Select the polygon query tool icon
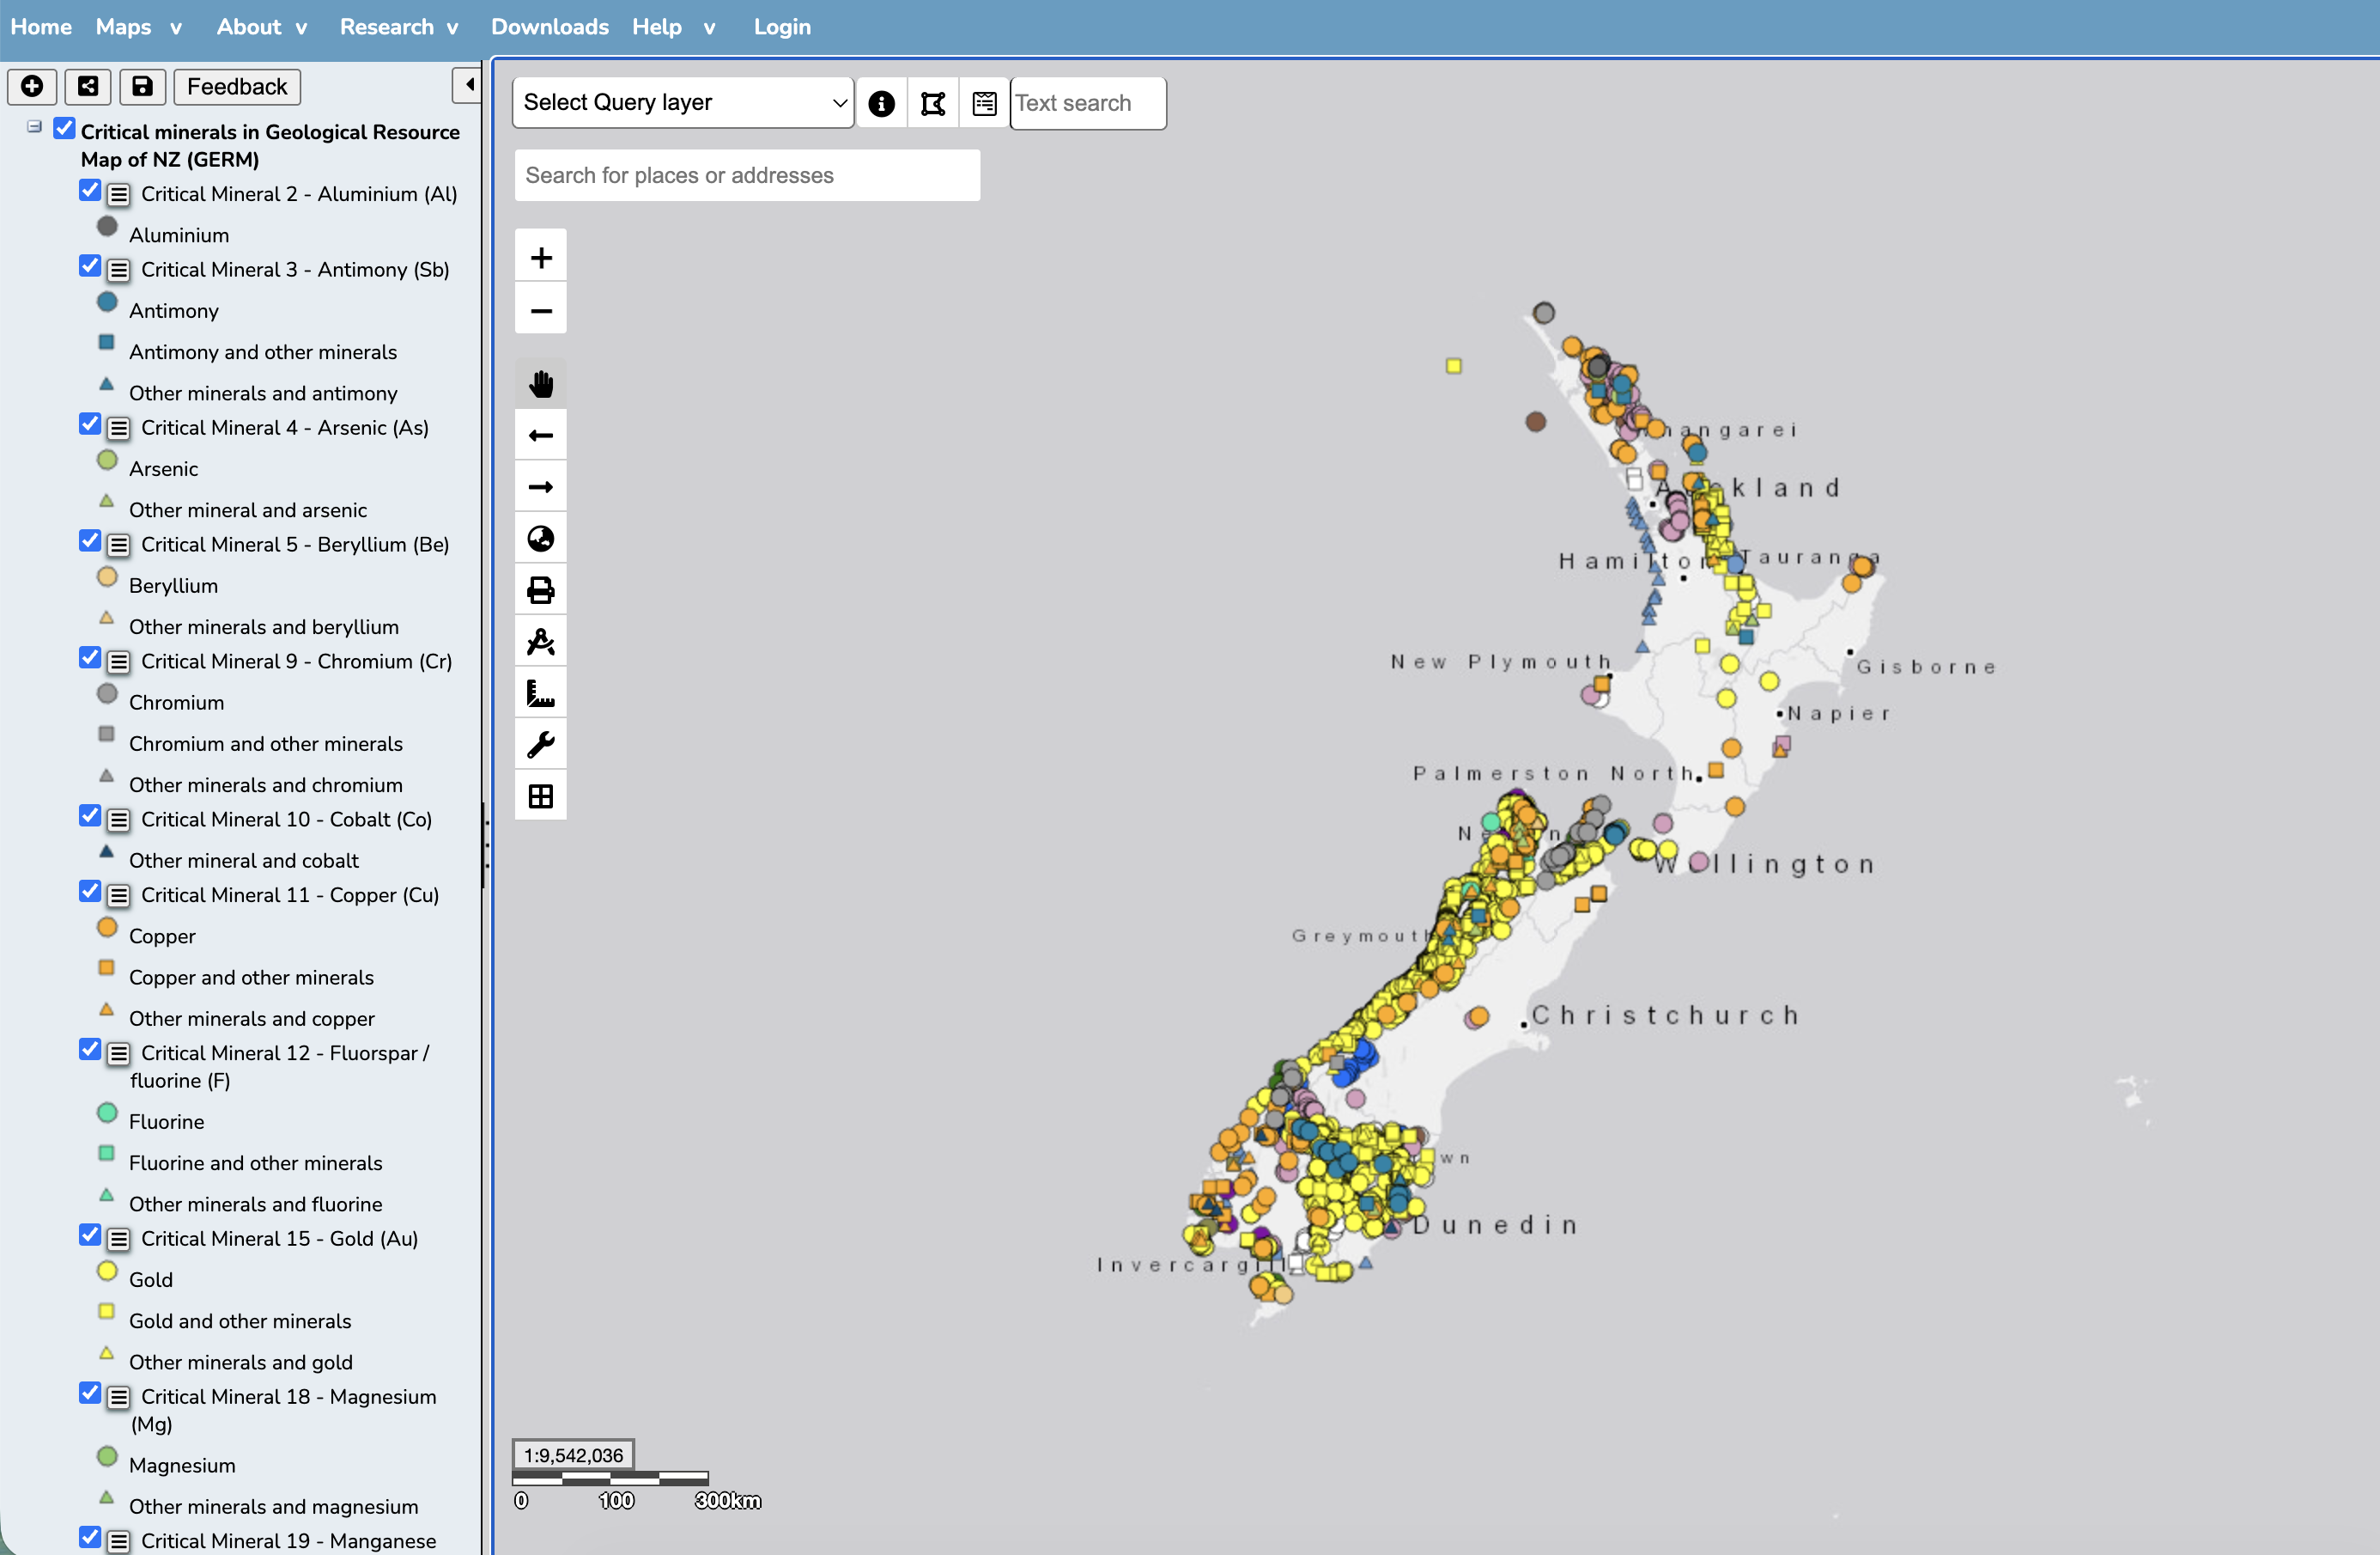This screenshot has width=2380, height=1555. click(933, 103)
